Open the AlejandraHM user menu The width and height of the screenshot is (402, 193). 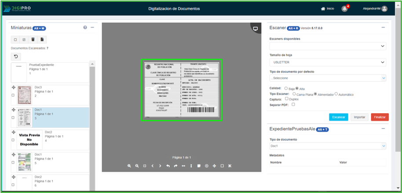point(375,9)
